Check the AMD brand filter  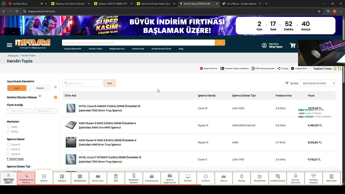[x=8, y=127]
